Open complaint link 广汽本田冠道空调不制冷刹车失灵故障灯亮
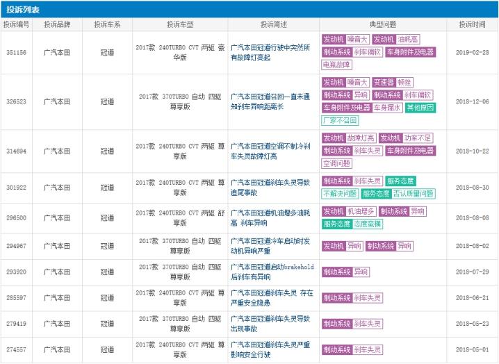Viewport: 499px width, 364px height. click(x=270, y=151)
